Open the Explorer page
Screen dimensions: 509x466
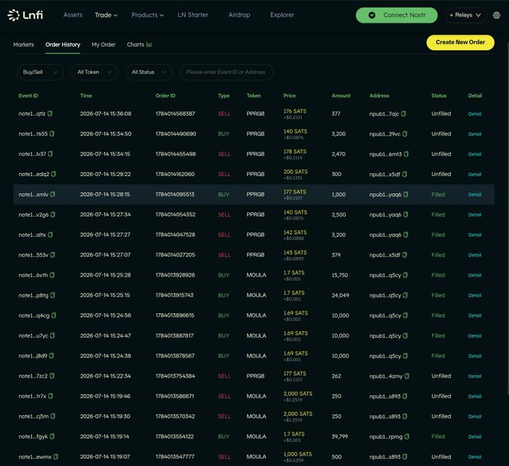tap(282, 15)
